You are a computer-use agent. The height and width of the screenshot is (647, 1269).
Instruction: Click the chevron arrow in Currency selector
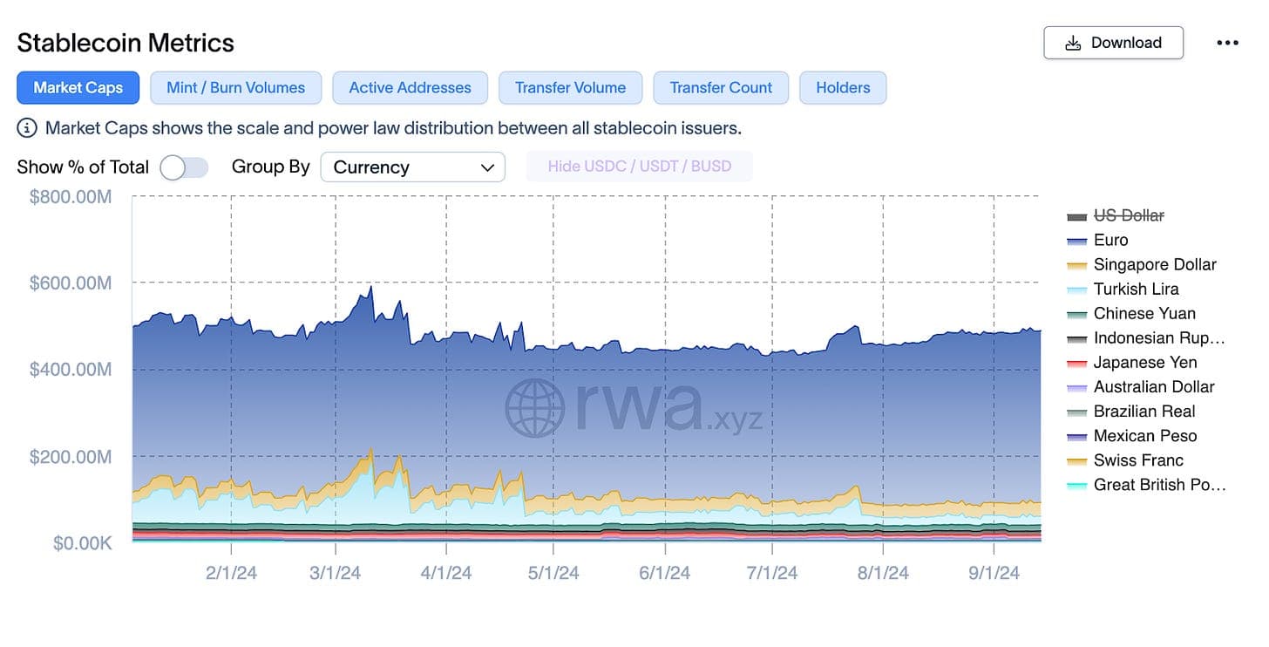coord(487,167)
